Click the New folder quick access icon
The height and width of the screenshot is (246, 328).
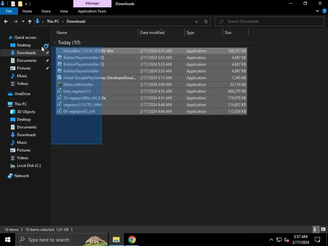(x=20, y=4)
